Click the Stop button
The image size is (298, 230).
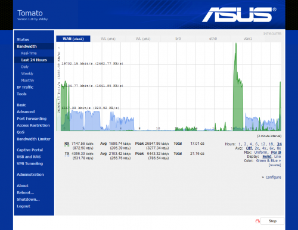(x=272, y=221)
